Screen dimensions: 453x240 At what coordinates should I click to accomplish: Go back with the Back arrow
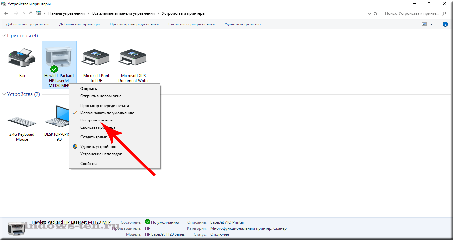coord(6,13)
